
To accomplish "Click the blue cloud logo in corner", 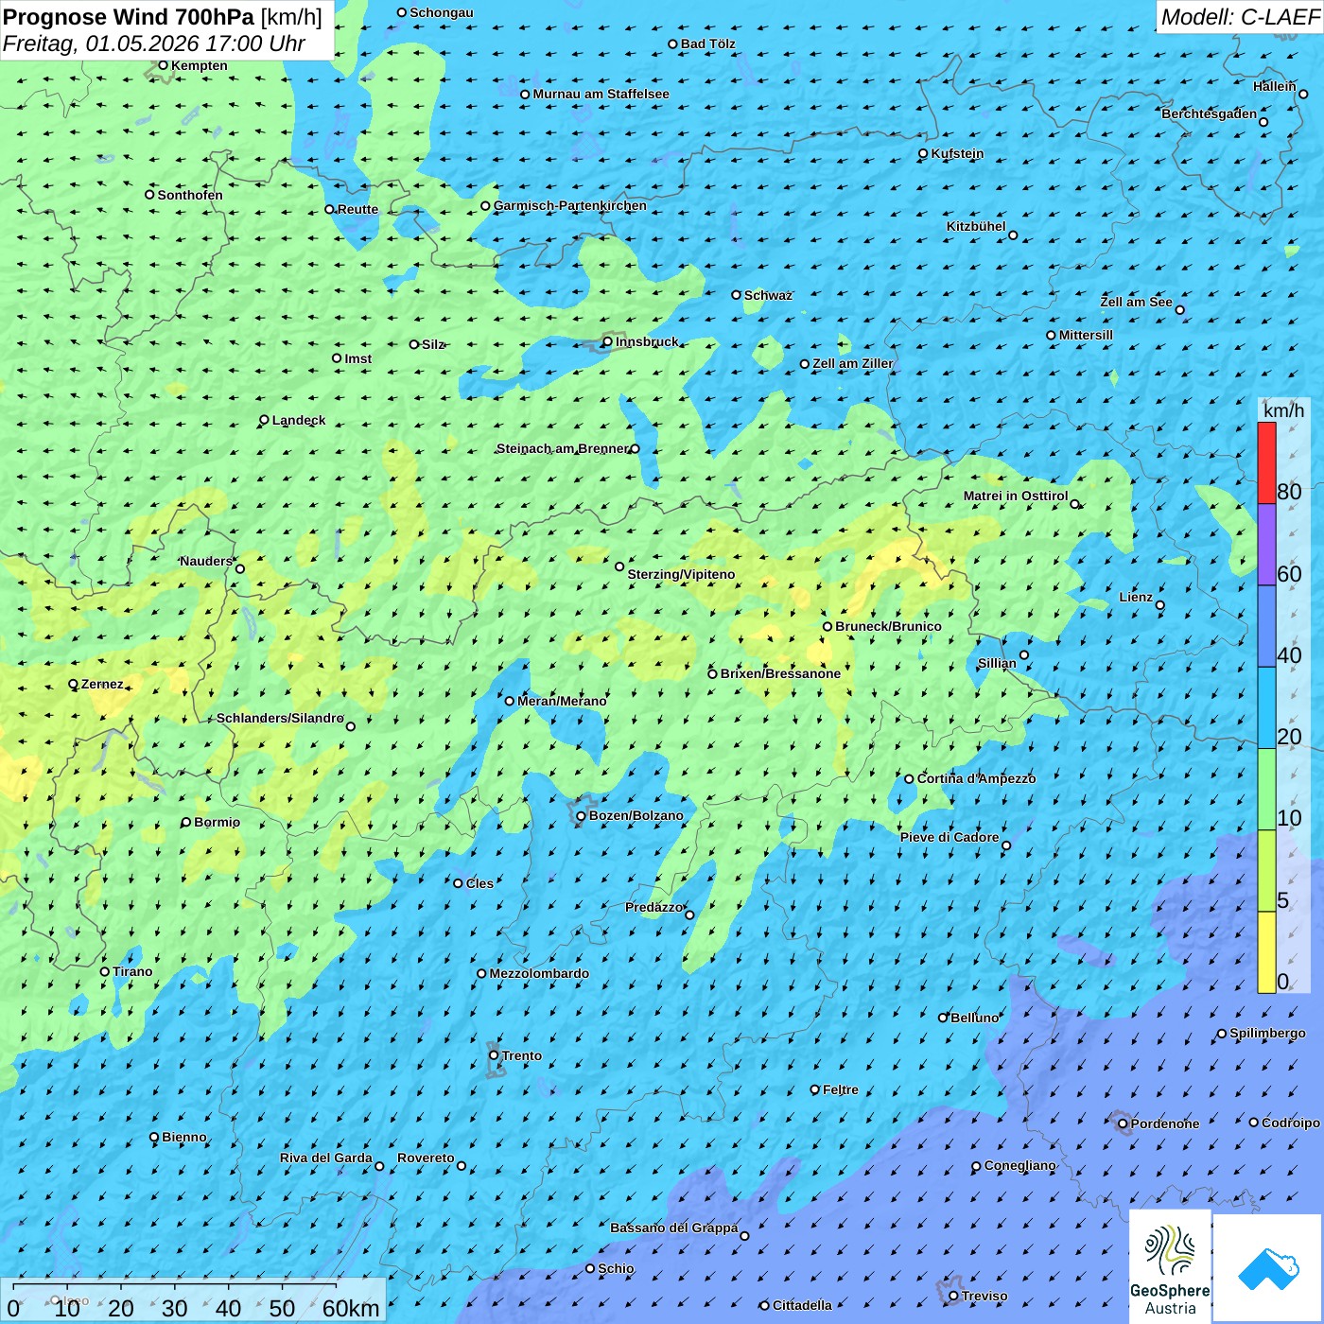I will pyautogui.click(x=1267, y=1267).
